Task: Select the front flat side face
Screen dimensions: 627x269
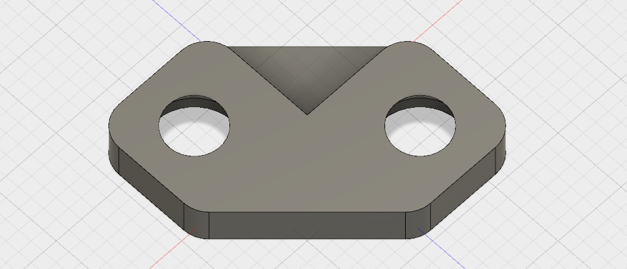Action: pyautogui.click(x=307, y=225)
